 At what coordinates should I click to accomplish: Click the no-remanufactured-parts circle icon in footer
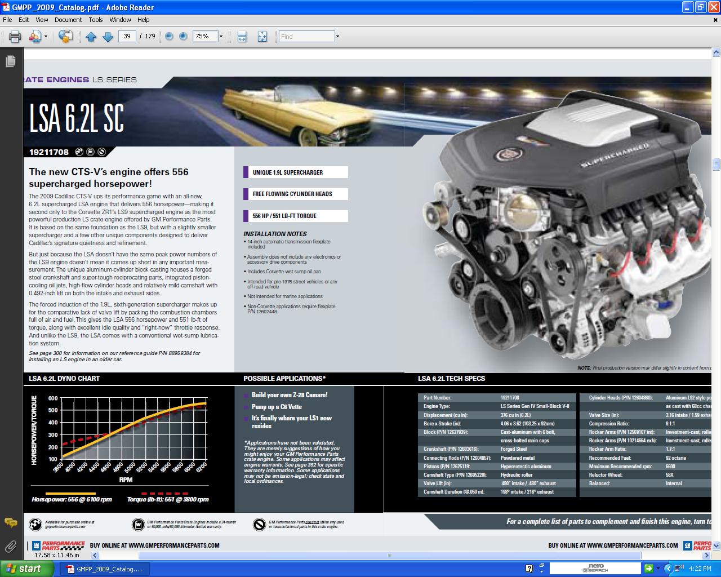pyautogui.click(x=259, y=525)
